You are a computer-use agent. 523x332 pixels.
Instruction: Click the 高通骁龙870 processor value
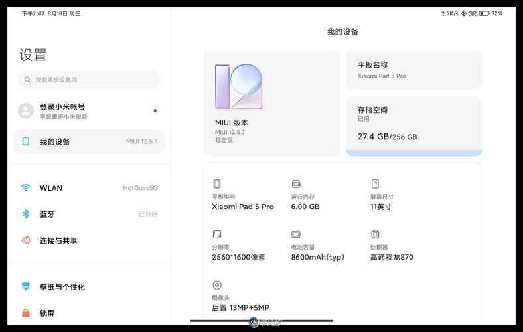tap(392, 257)
